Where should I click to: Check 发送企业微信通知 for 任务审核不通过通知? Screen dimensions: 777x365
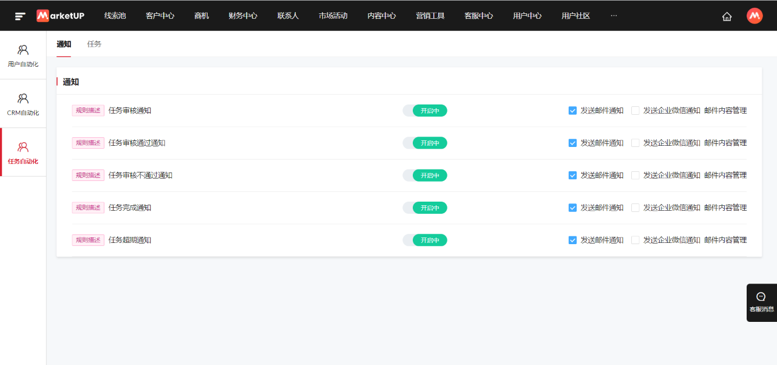coord(636,175)
